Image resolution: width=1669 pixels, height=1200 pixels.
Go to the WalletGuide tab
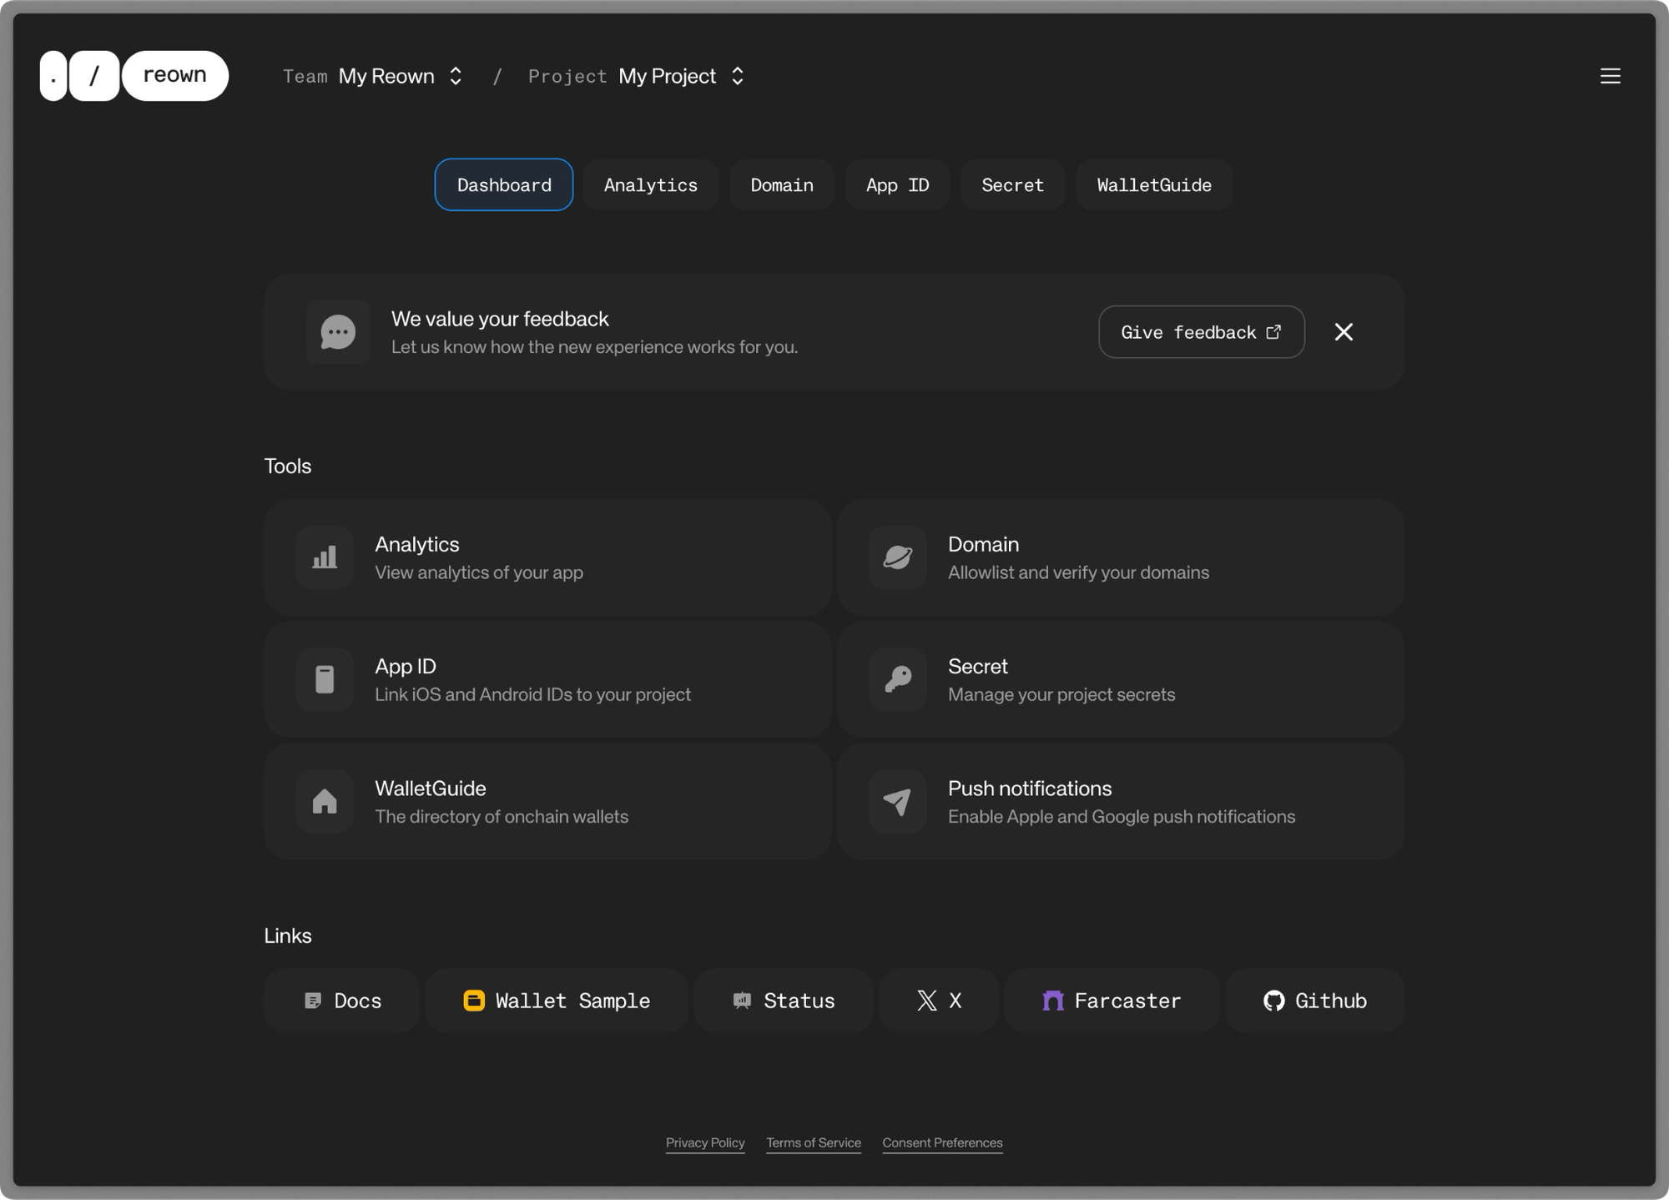click(1154, 184)
